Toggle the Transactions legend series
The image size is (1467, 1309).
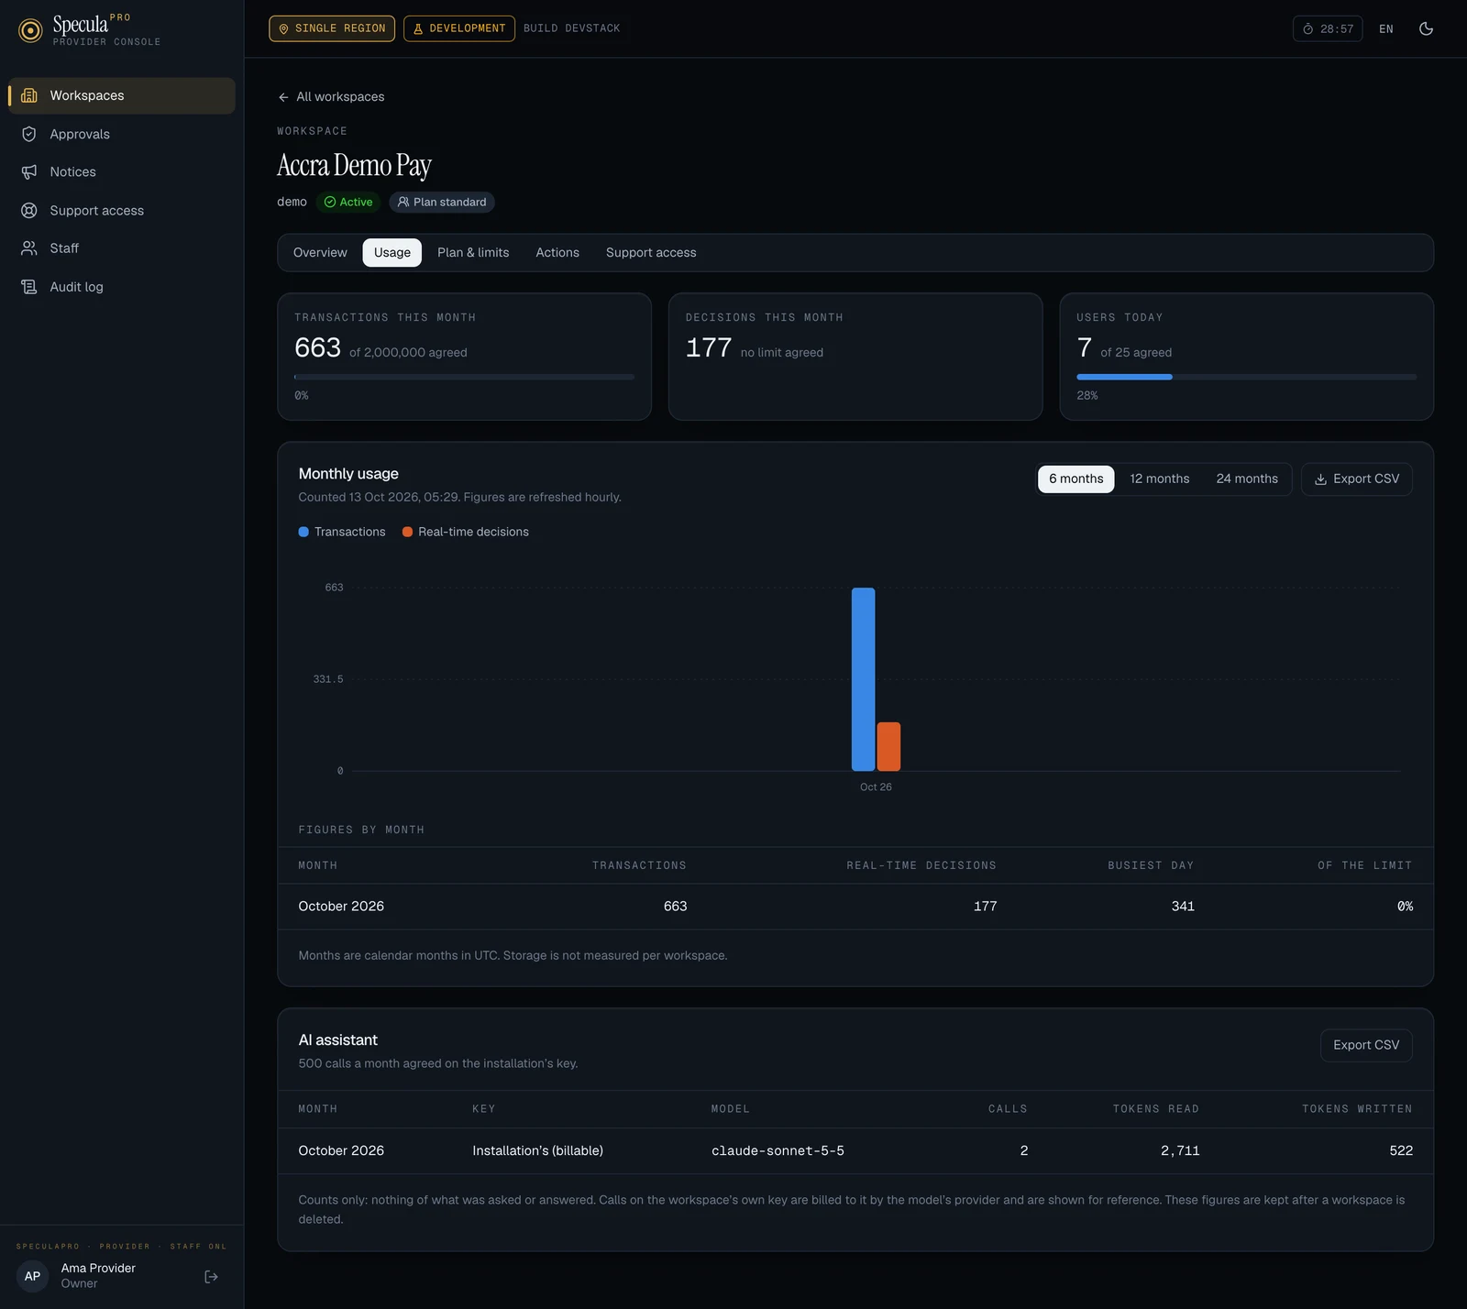(342, 532)
